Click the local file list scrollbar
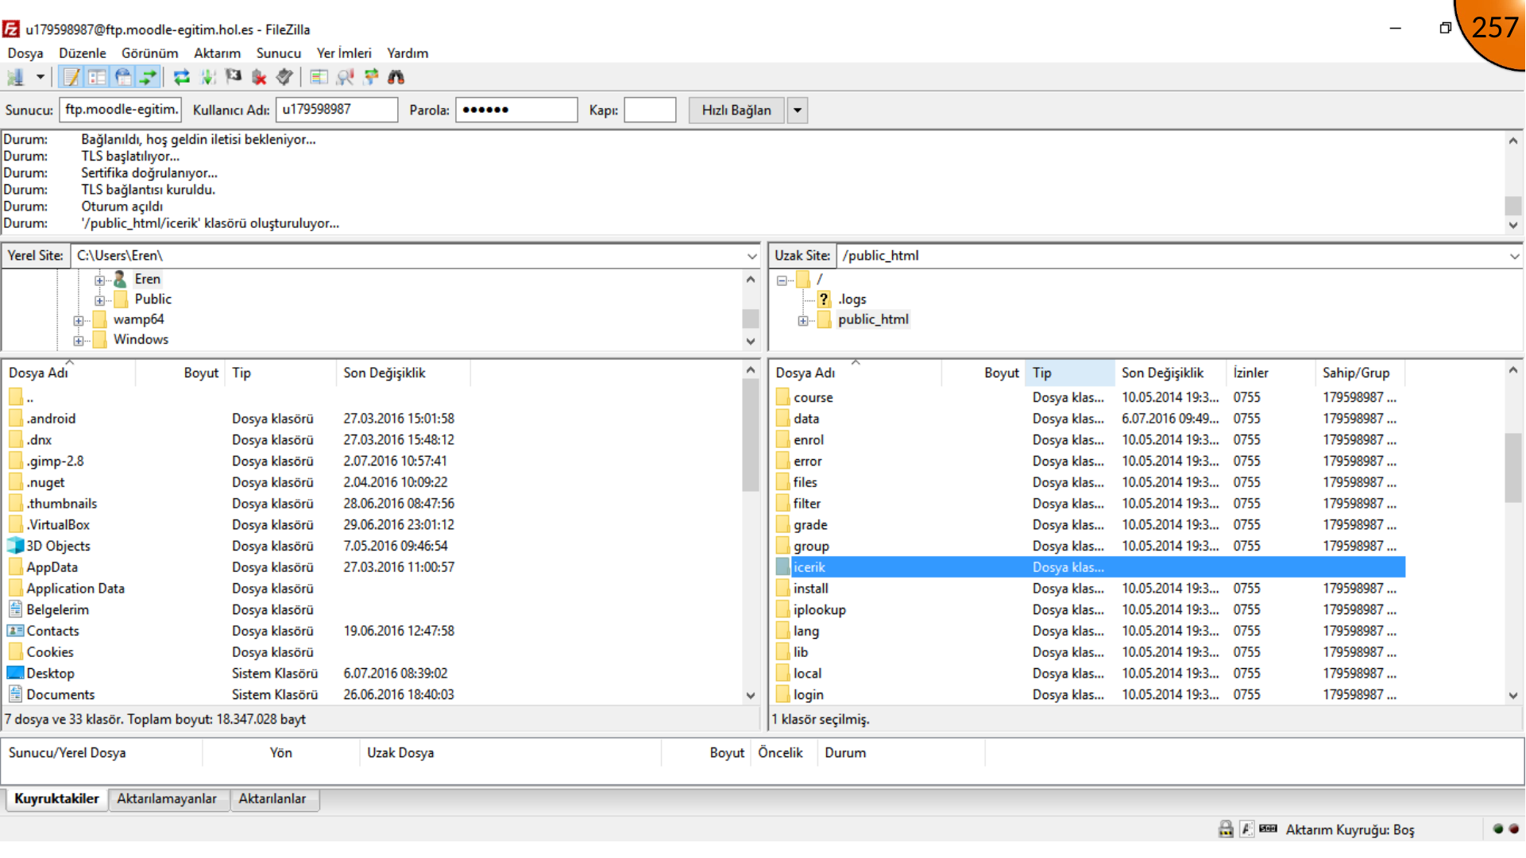1526x858 pixels. click(751, 435)
